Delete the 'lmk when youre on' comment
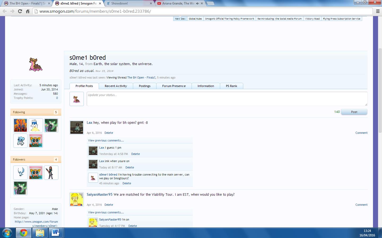The image size is (382, 238). click(x=129, y=167)
